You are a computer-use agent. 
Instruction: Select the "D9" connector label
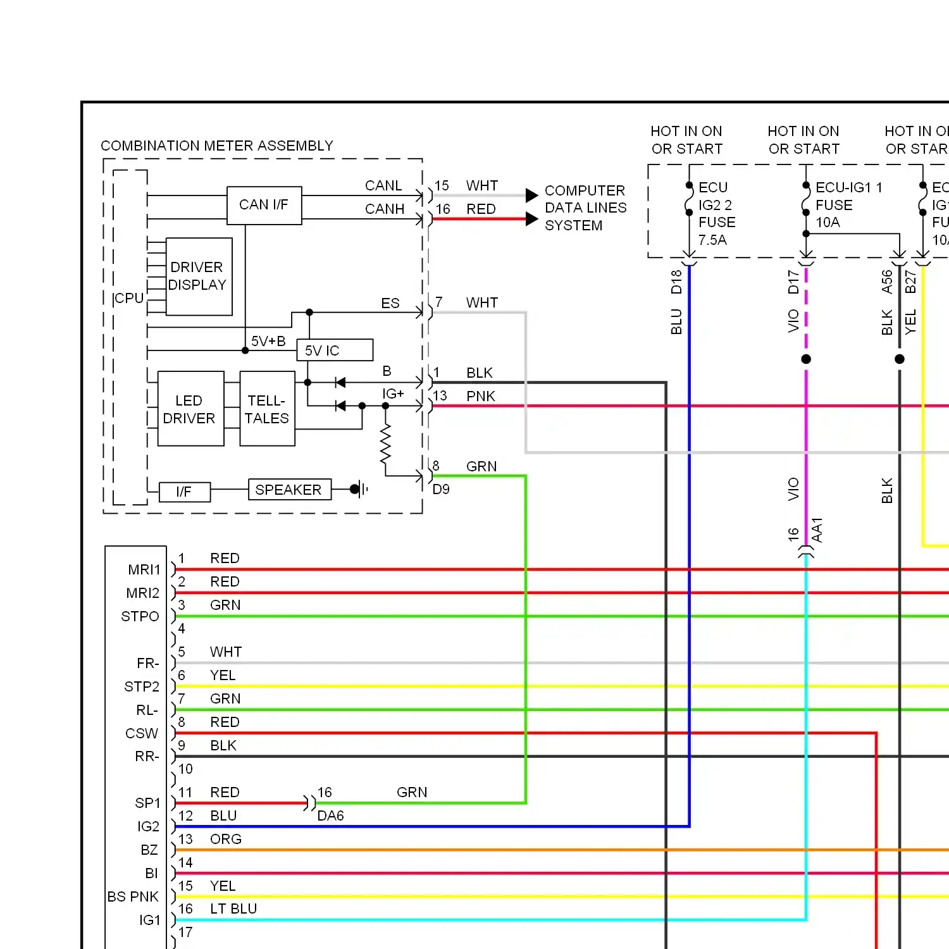tap(441, 489)
